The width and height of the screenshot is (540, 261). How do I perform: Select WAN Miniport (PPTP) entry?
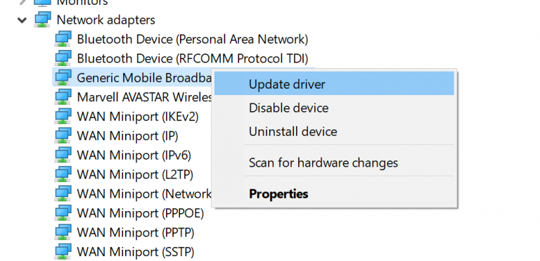(x=136, y=233)
